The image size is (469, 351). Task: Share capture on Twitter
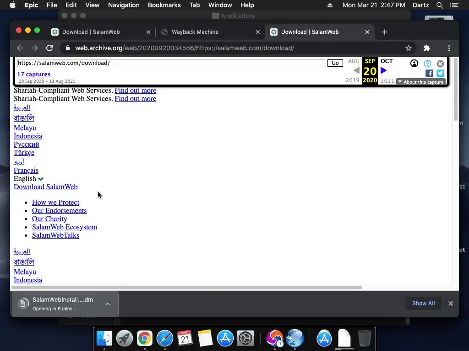[440, 73]
